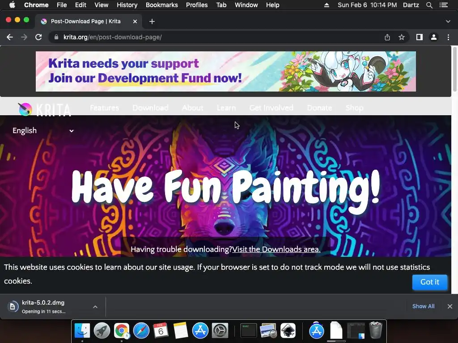
Task: Open Learn in Krita site nav
Action: point(226,108)
